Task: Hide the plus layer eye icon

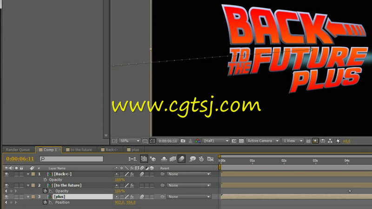Action: pyautogui.click(x=7, y=196)
